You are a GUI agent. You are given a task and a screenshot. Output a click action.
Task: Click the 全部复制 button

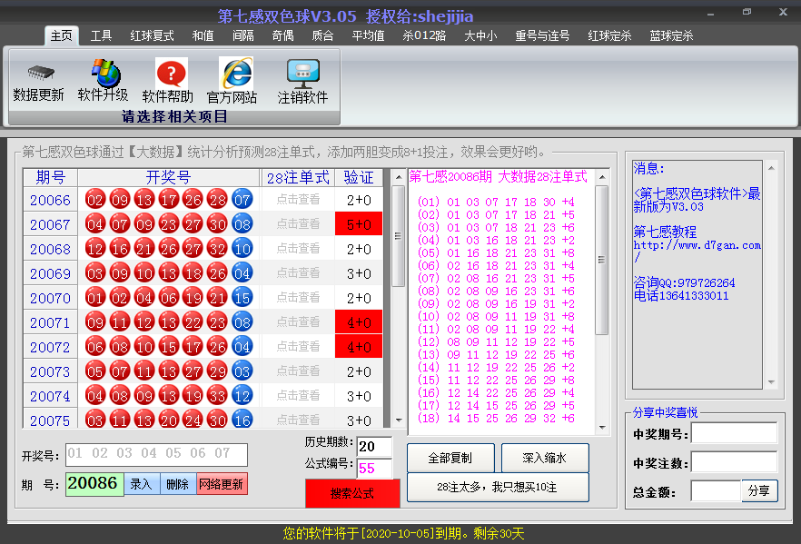coord(450,458)
